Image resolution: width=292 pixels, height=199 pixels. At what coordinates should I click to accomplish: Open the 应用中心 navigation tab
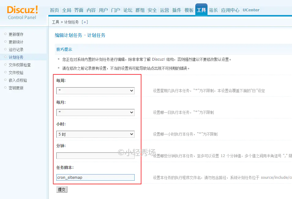[230, 10]
